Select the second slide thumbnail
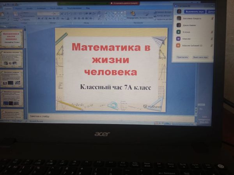This screenshot has height=175, width=234. point(12,58)
